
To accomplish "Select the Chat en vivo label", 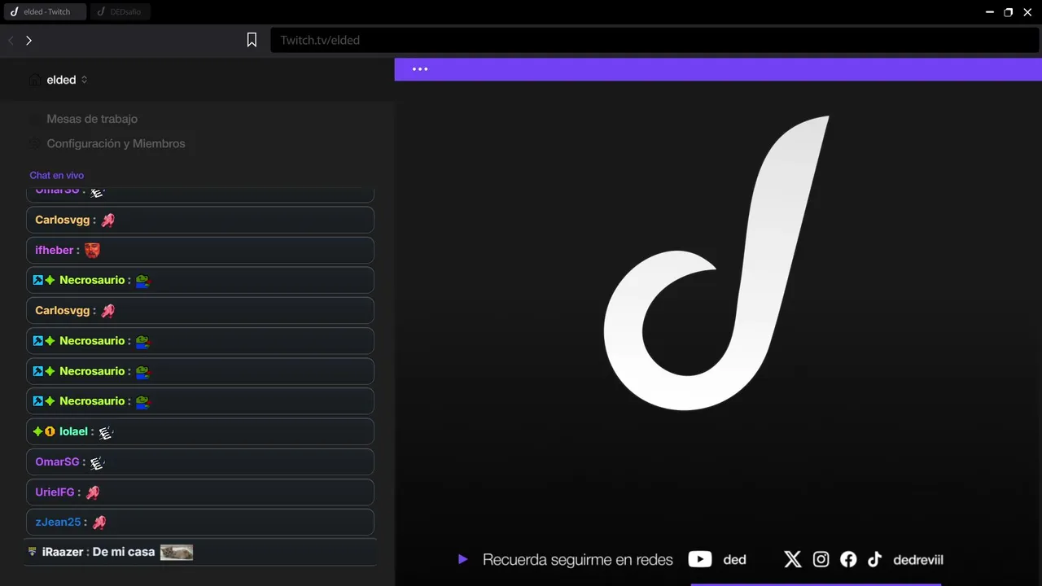I will (x=57, y=175).
